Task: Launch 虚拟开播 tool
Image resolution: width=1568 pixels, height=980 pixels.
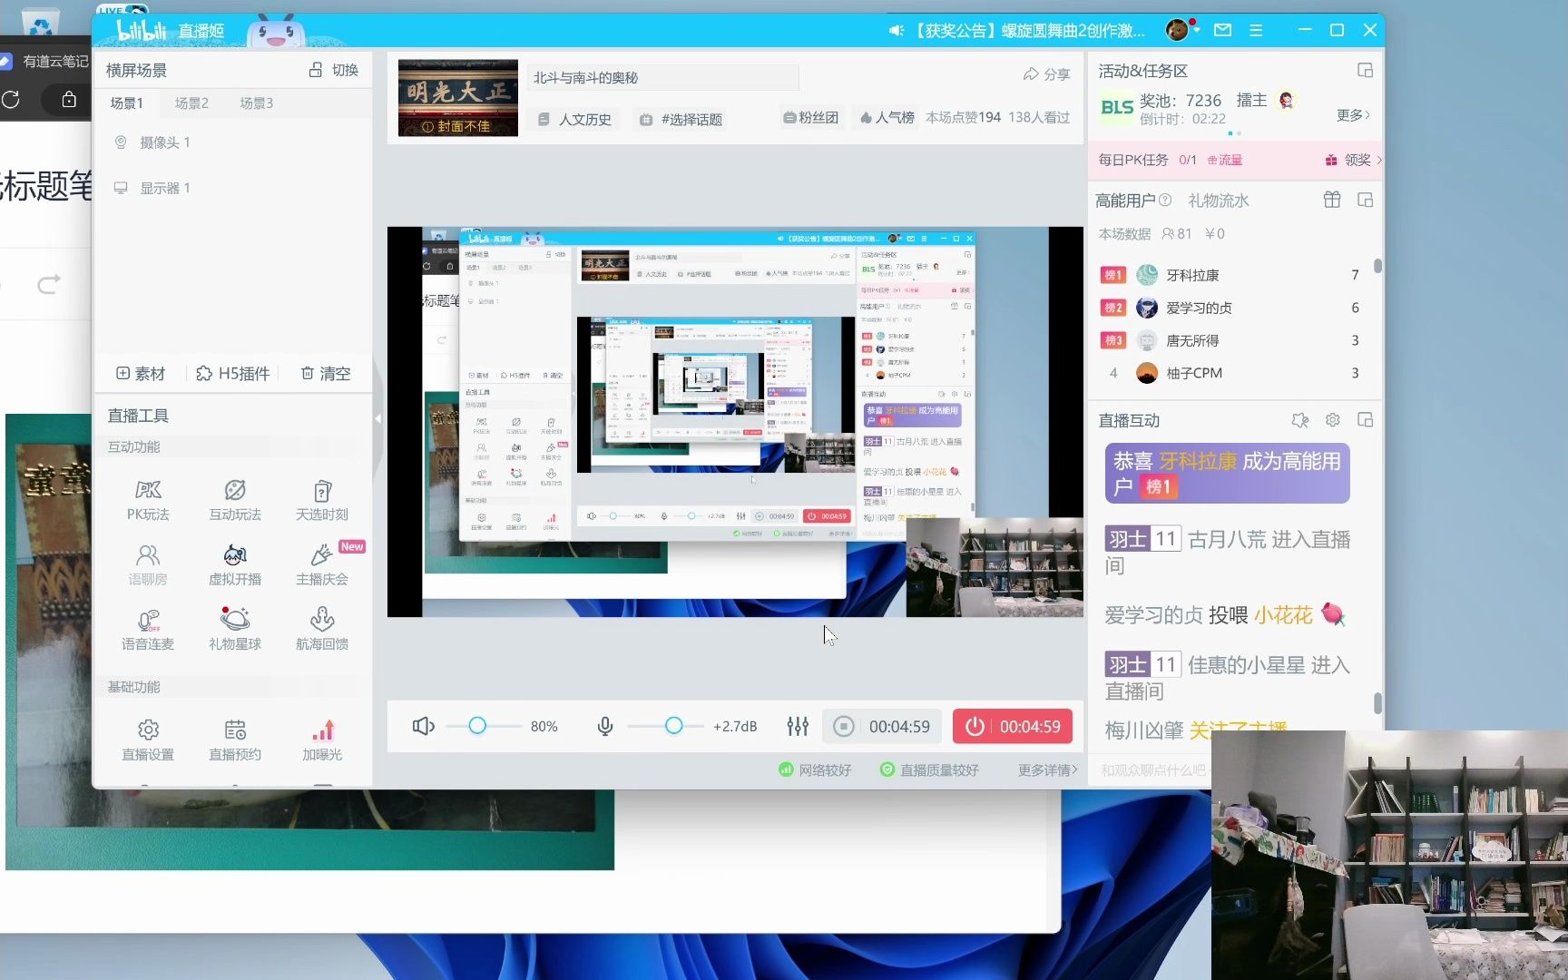Action: (235, 564)
